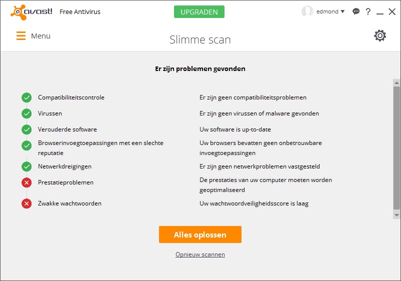Screen dimensions: 401x281
Task: Click the Avast logo icon
Action: [19, 12]
